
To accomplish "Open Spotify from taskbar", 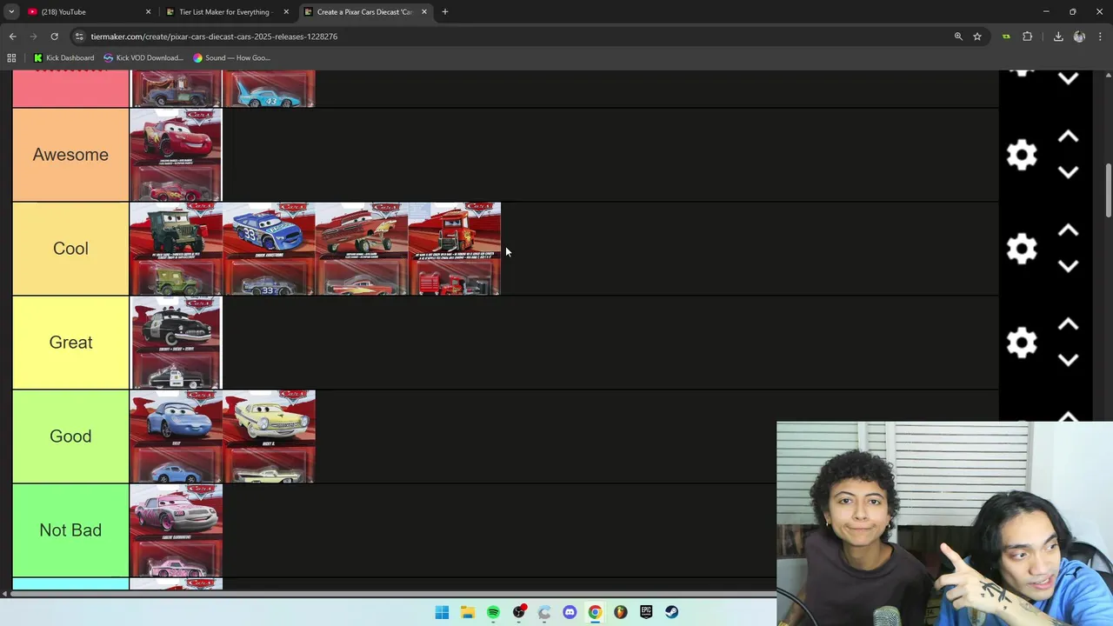I will click(x=493, y=612).
